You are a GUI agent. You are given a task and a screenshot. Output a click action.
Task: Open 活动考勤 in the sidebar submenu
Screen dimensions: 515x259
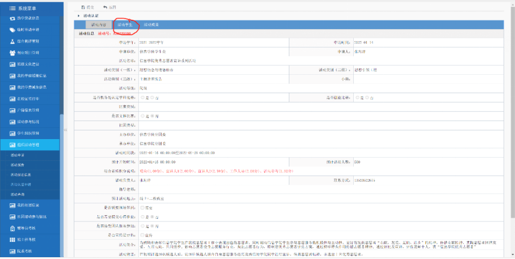[18, 194]
